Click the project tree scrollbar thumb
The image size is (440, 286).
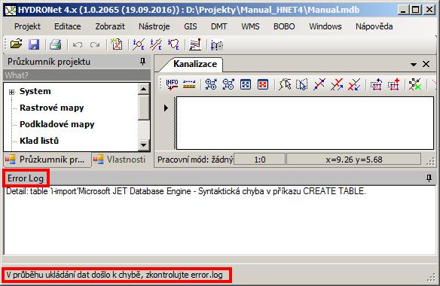(143, 108)
